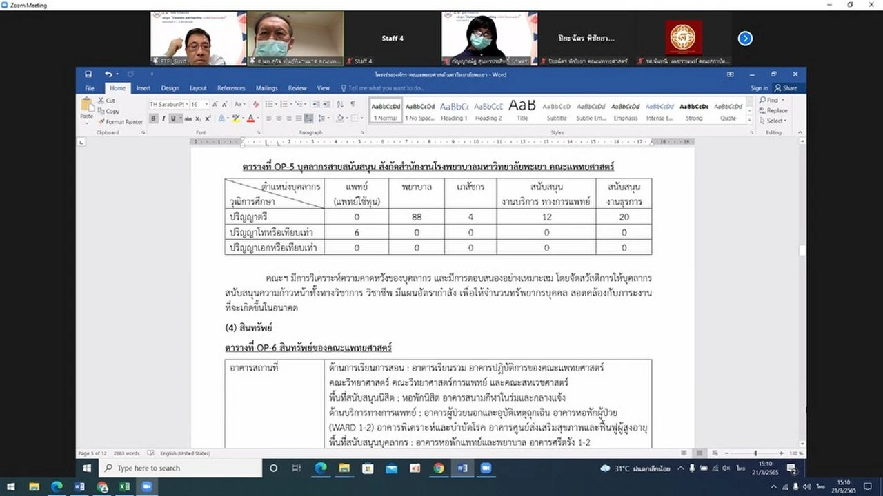Apply the Heading 1 style
This screenshot has width=883, height=496.
coord(454,110)
